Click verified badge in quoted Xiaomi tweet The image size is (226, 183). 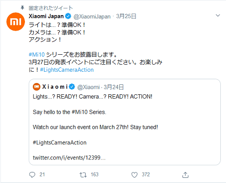click(x=72, y=87)
